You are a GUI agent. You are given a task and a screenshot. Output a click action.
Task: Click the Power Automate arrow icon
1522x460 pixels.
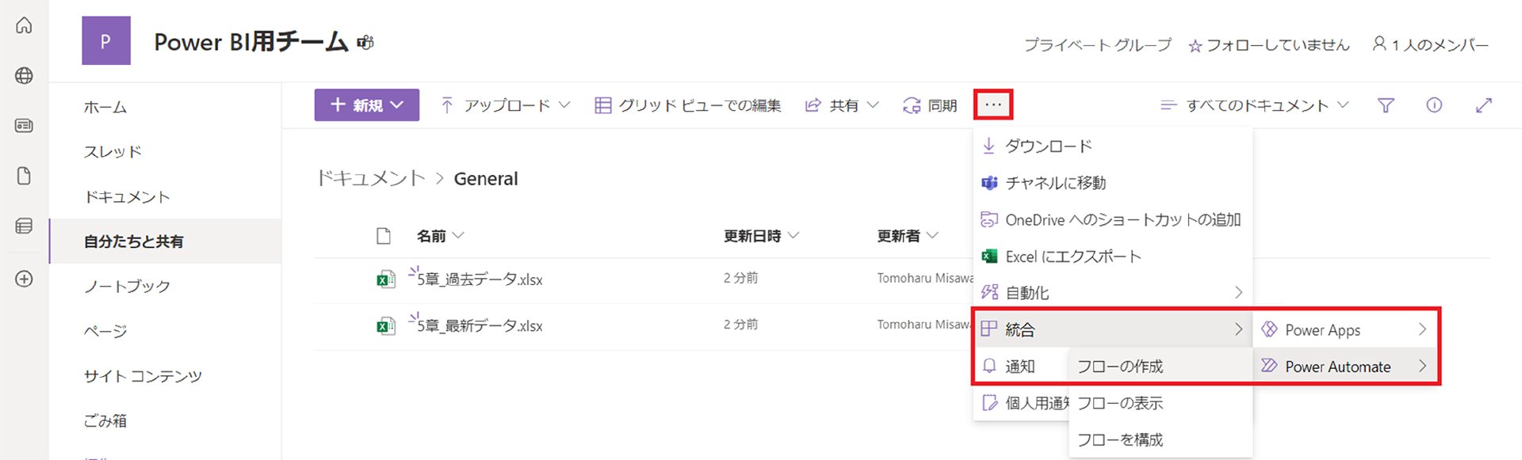coord(1269,366)
